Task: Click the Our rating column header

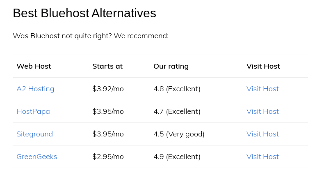Action: pyautogui.click(x=171, y=66)
